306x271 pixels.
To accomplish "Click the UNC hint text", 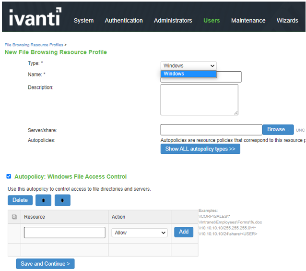I will pyautogui.click(x=300, y=130).
